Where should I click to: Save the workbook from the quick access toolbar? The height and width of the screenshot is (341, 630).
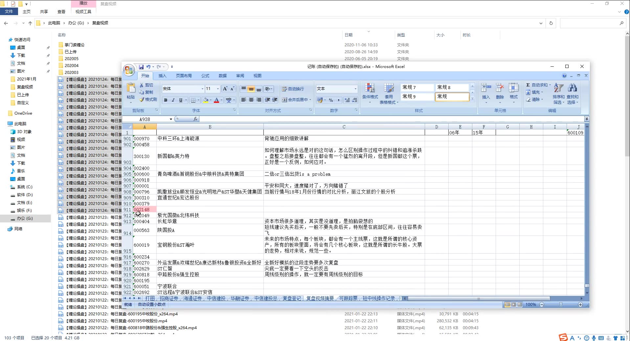point(141,67)
